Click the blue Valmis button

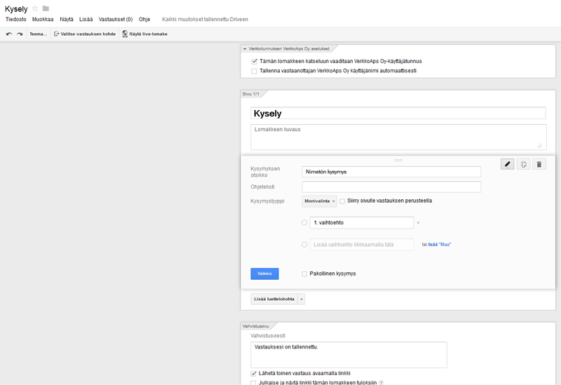[x=264, y=273]
